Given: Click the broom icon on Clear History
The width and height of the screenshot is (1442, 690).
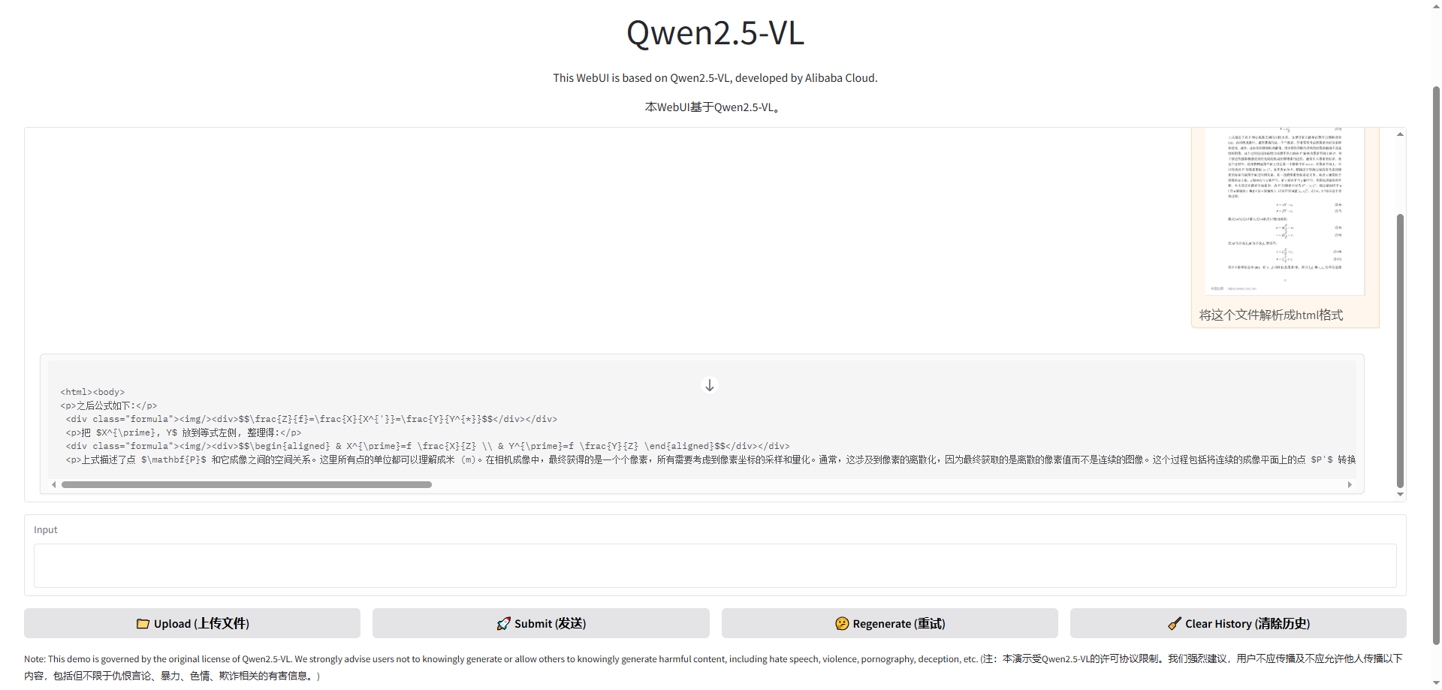Looking at the screenshot, I should coord(1175,624).
